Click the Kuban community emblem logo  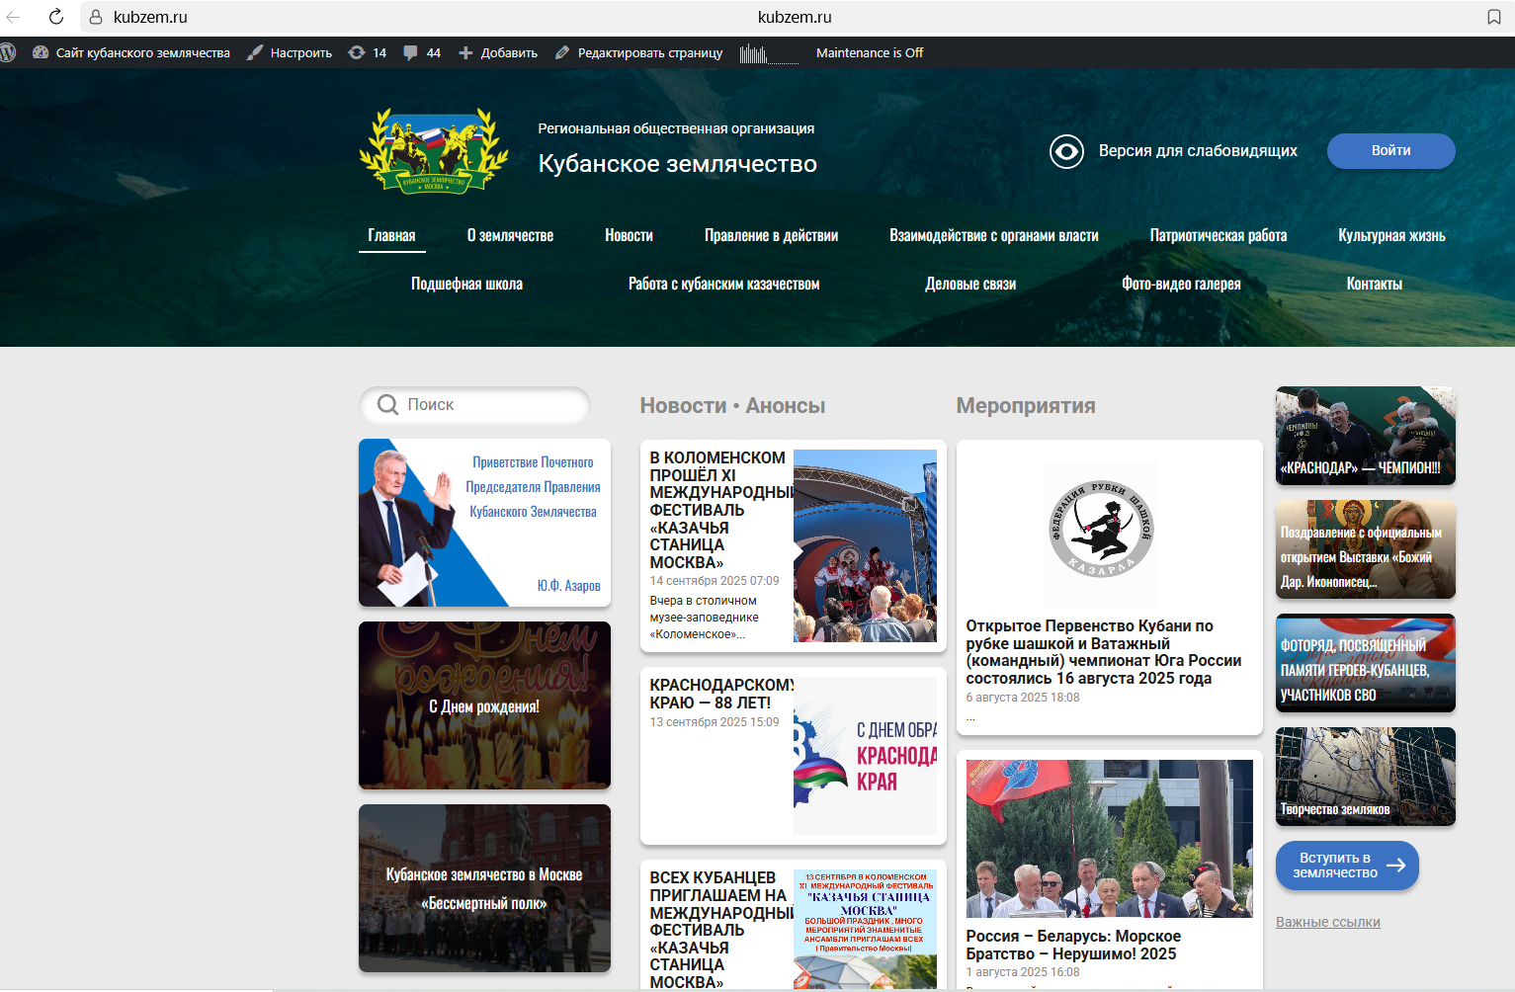pyautogui.click(x=433, y=150)
